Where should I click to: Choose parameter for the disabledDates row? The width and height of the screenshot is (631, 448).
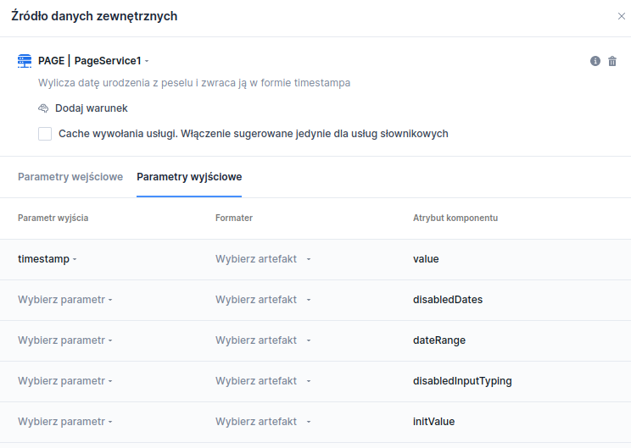pyautogui.click(x=64, y=300)
